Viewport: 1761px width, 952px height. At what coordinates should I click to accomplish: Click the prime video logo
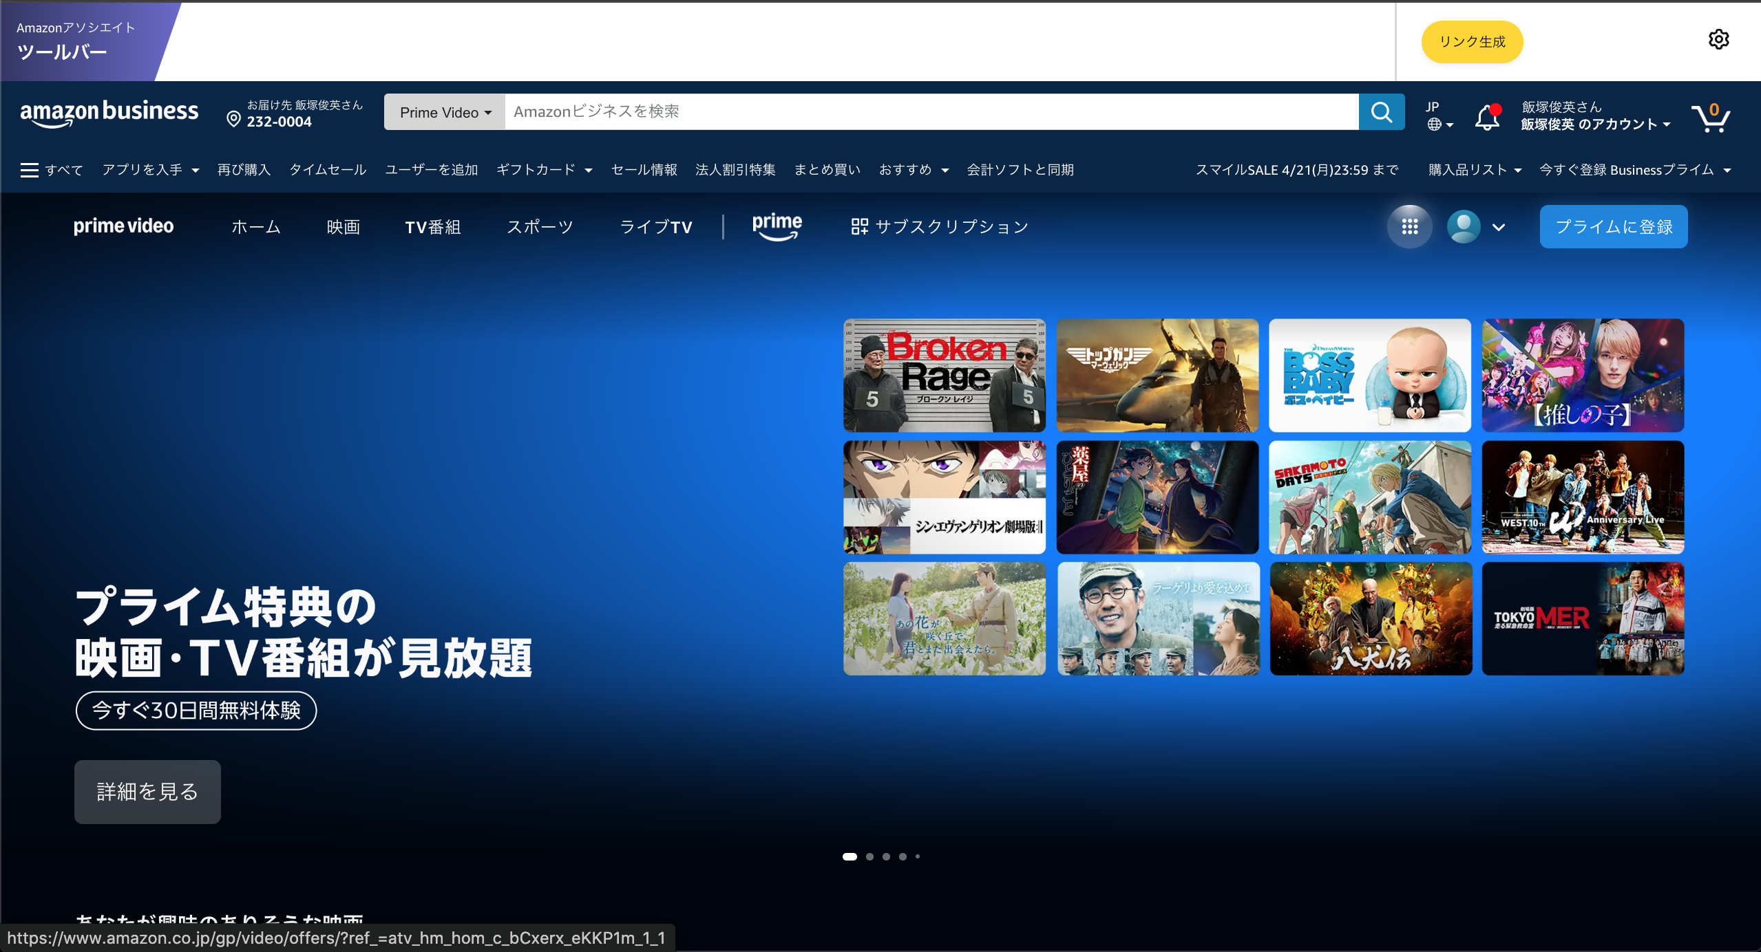(124, 226)
